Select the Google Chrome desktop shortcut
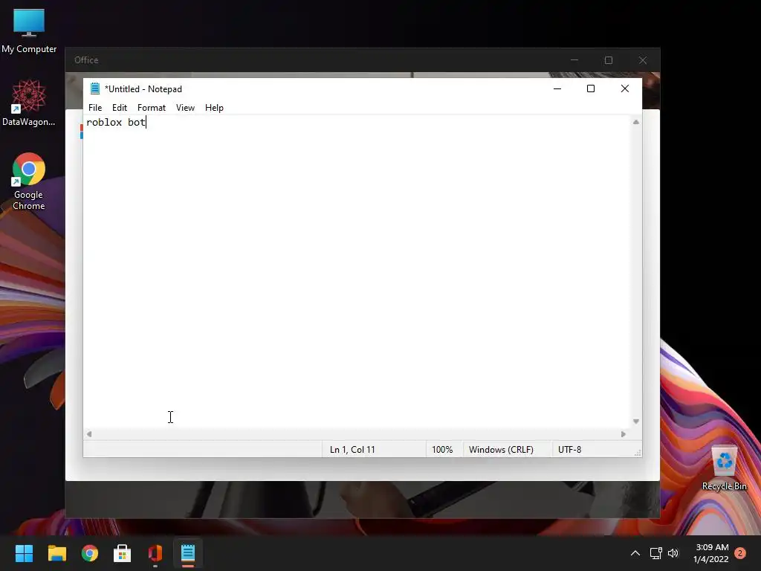This screenshot has height=571, width=761. (x=29, y=181)
